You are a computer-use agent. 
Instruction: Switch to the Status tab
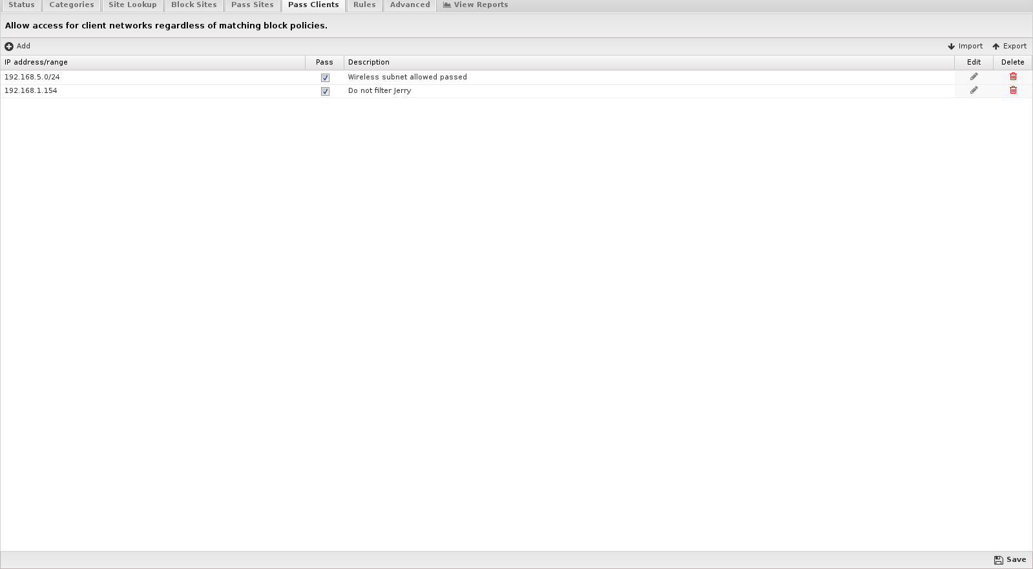(x=21, y=5)
